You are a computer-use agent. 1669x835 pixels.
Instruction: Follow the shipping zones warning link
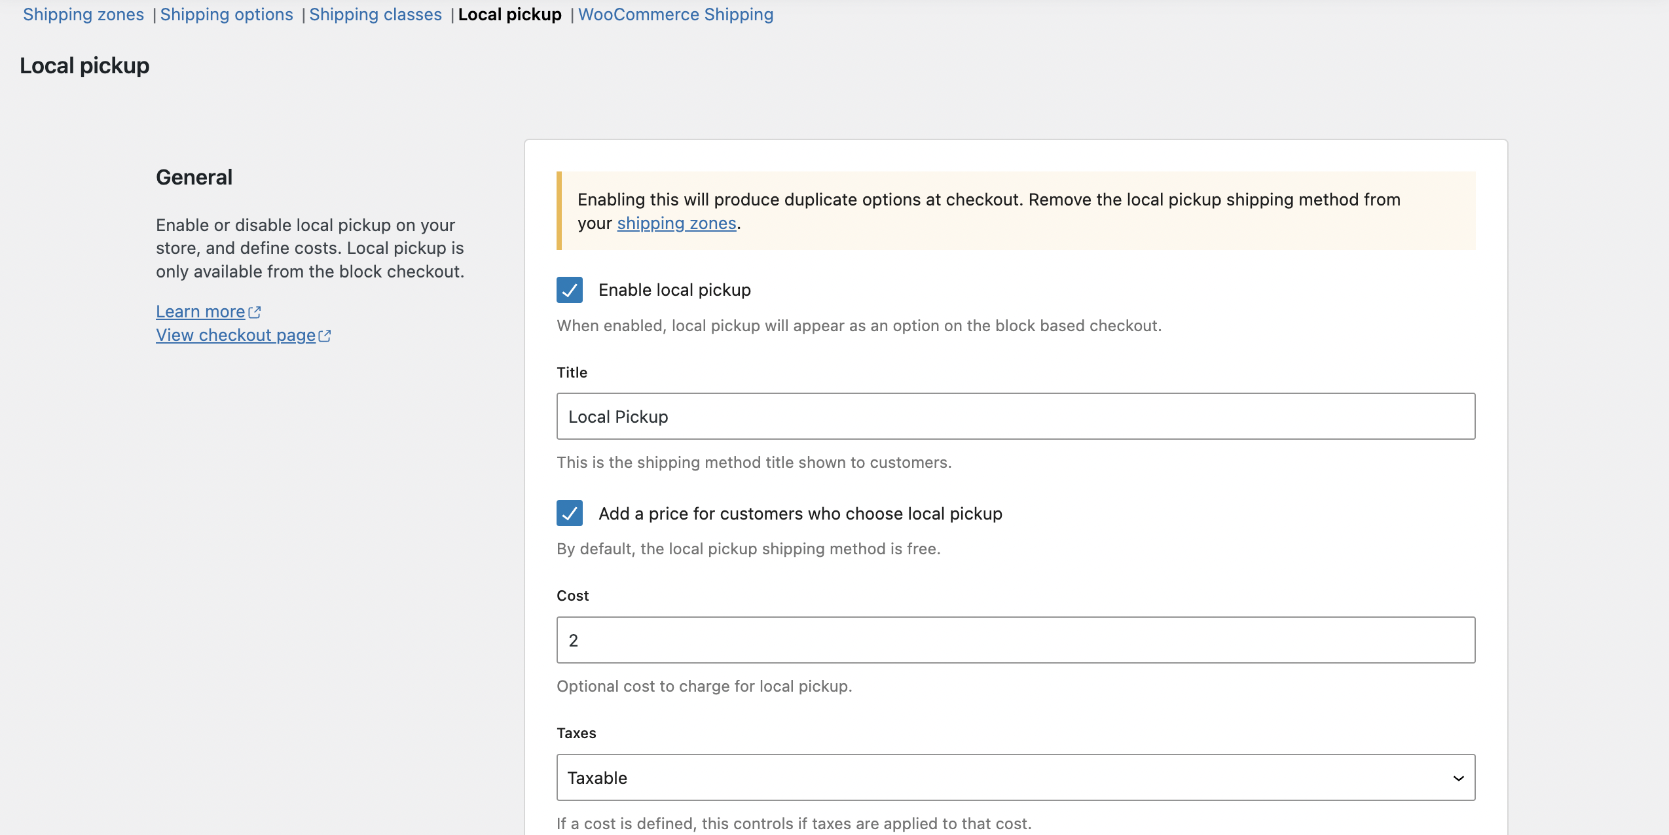click(x=676, y=222)
